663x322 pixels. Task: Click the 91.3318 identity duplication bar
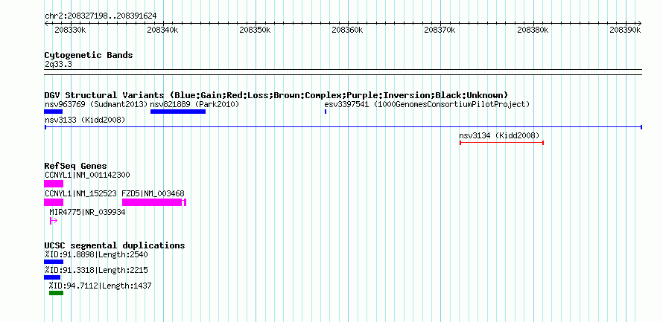click(52, 277)
